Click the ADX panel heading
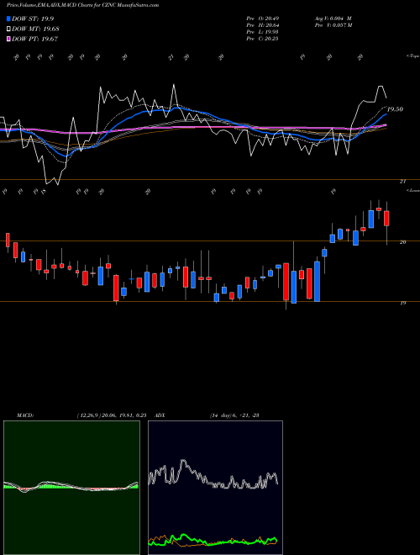 (x=160, y=415)
